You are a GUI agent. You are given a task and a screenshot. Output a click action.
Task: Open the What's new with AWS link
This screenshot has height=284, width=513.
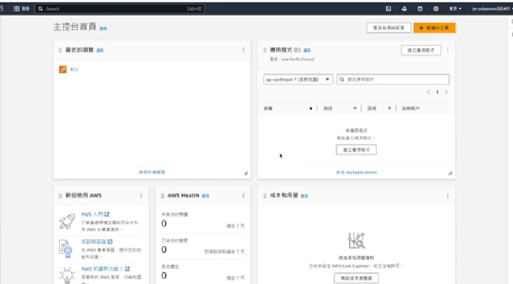(x=105, y=269)
